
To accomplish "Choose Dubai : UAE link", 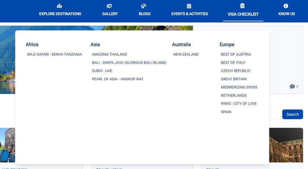I will (102, 71).
